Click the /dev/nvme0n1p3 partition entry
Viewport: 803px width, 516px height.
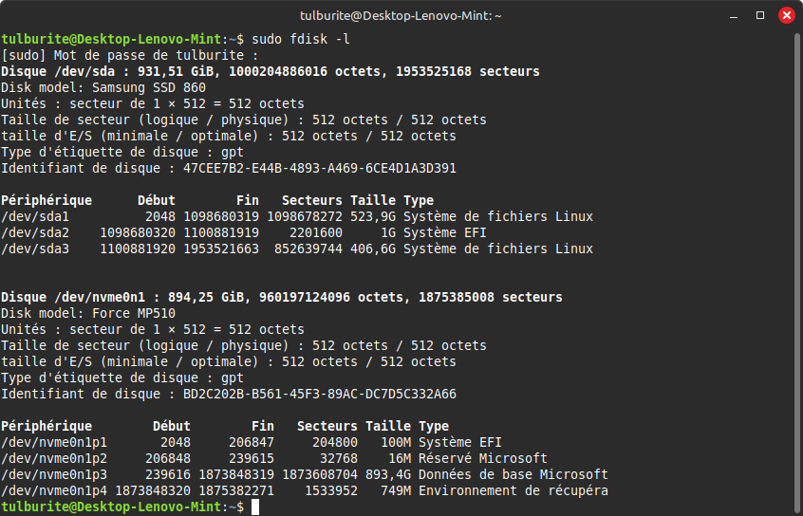tap(54, 474)
